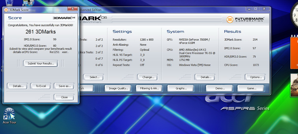Viewport: 298px width, 134px height.
Task: Open Filtering & AA tool
Action: coord(150,88)
